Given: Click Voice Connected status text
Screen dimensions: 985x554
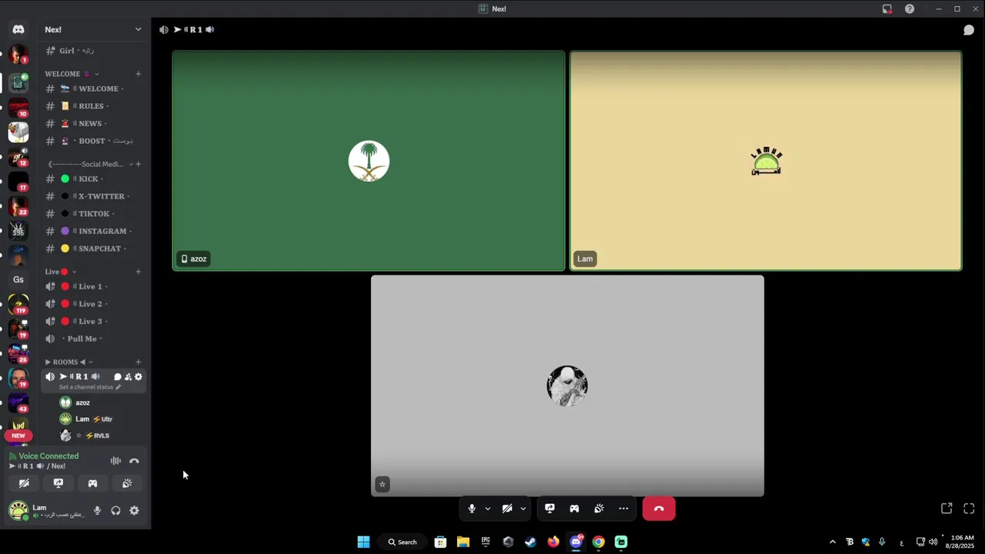Looking at the screenshot, I should click(48, 456).
